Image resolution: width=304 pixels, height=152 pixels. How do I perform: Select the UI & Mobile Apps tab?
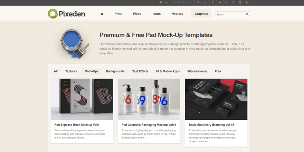[168, 72]
